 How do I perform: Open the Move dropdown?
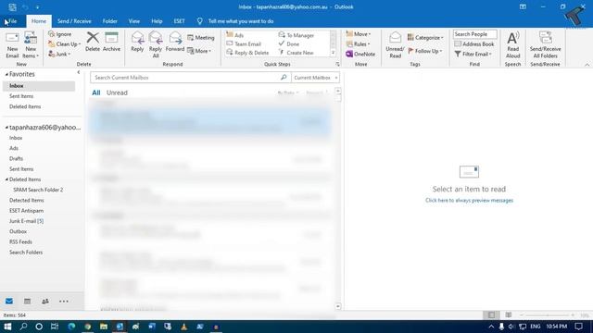(x=359, y=34)
